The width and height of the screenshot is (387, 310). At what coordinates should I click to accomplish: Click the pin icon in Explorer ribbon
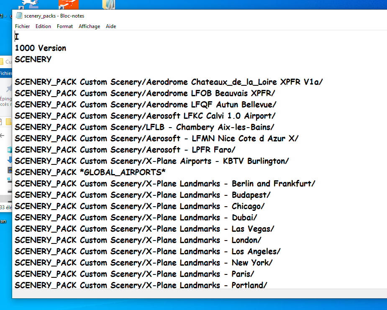(x=9, y=88)
